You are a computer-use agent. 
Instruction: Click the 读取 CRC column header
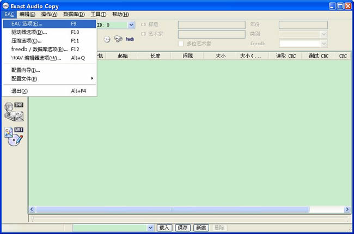coord(285,56)
